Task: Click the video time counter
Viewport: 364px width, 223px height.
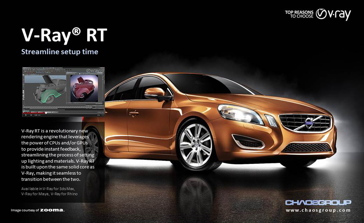Action: coord(37,115)
